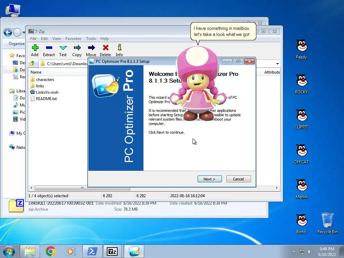This screenshot has height=258, width=344.
Task: Open Explorer navigation history dropdown arrow
Action: click(x=24, y=33)
